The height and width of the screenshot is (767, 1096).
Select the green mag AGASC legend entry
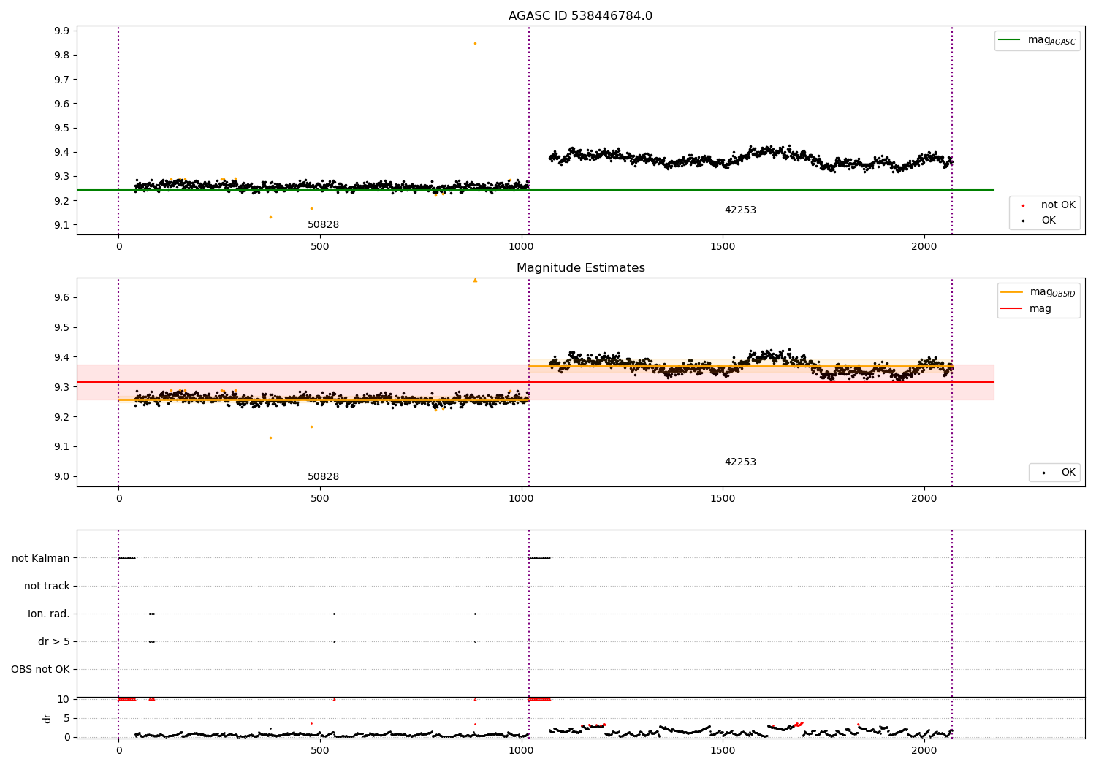pos(1037,40)
